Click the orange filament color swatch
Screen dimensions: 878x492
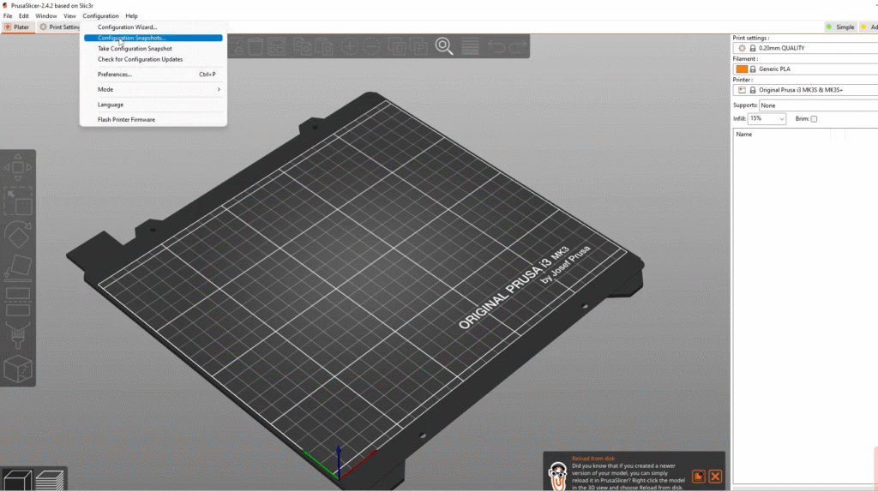742,69
